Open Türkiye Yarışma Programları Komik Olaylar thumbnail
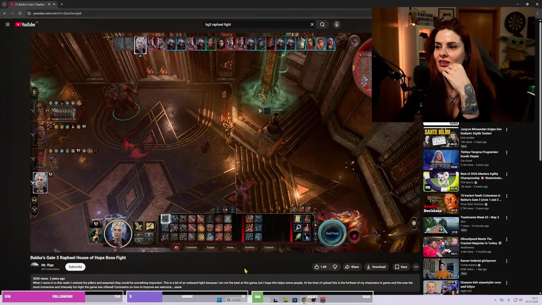The image size is (542, 305). pyautogui.click(x=441, y=160)
